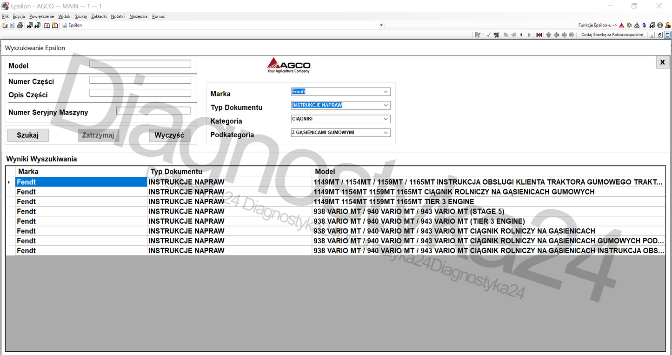Image resolution: width=672 pixels, height=355 pixels.
Task: Click the Typ Dokumentu column header
Action: (x=229, y=172)
